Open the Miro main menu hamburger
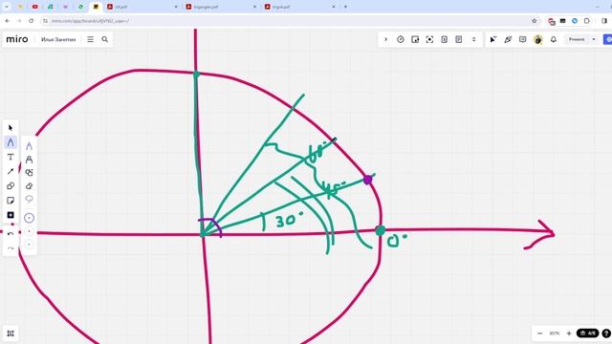Screen dimensions: 612x344 90,39
